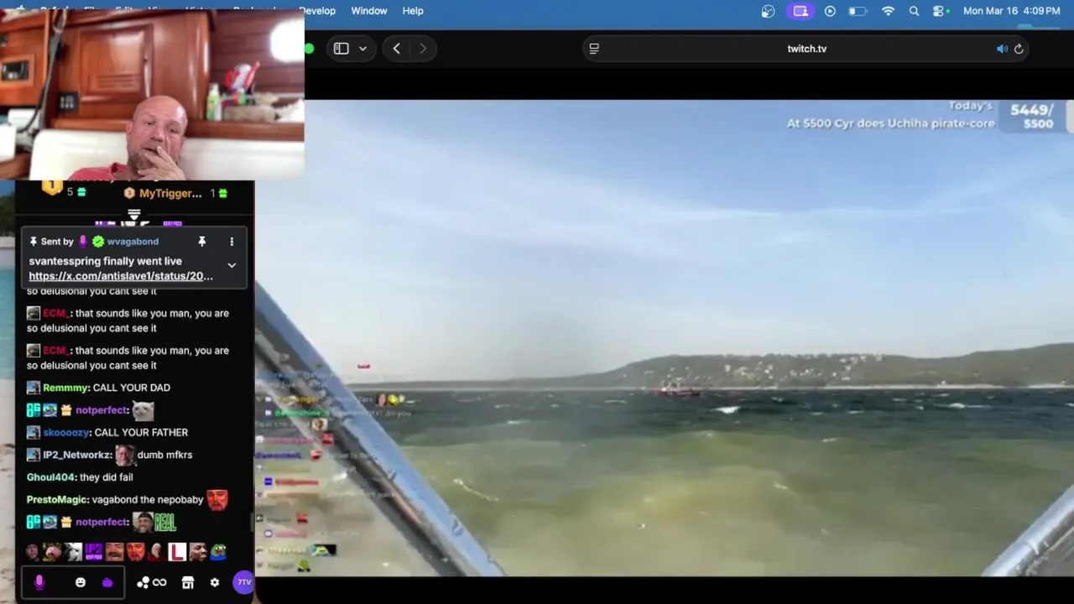Open the Help menu
The image size is (1074, 604).
click(x=413, y=11)
